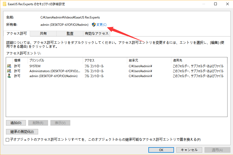This screenshot has height=155, width=233.
Task: Click the キャンセル button
Action: [189, 150]
